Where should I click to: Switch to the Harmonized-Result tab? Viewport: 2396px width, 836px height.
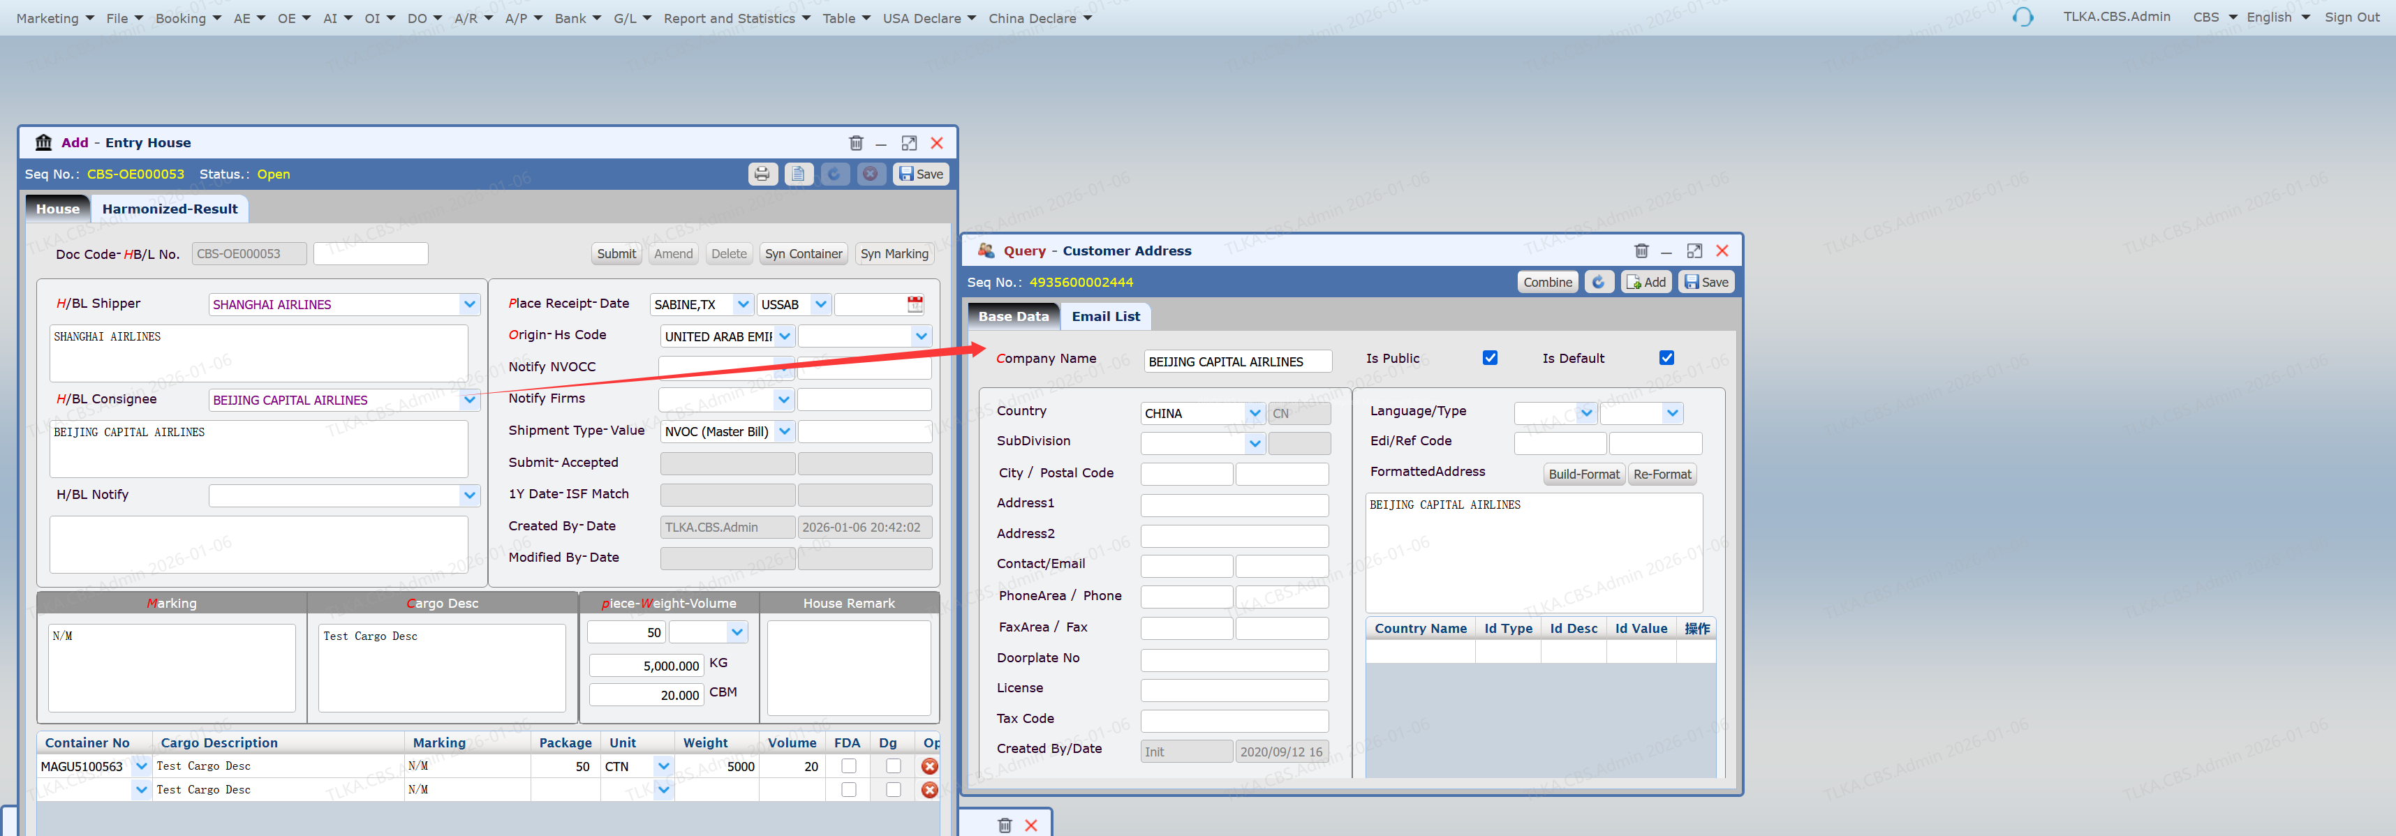[x=170, y=209]
